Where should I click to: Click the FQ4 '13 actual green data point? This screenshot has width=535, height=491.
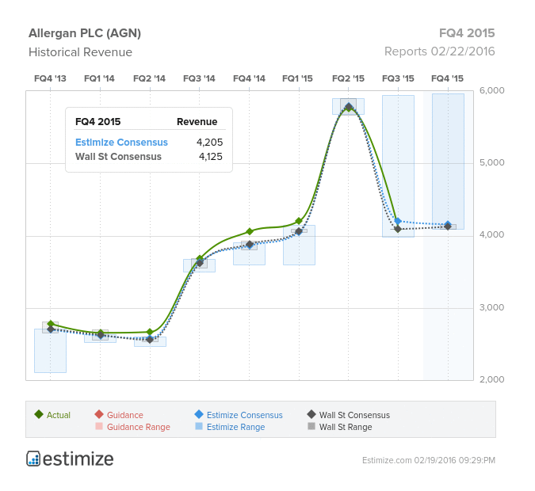click(51, 324)
